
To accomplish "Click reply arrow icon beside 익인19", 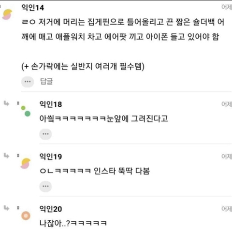I will [x=6, y=156].
